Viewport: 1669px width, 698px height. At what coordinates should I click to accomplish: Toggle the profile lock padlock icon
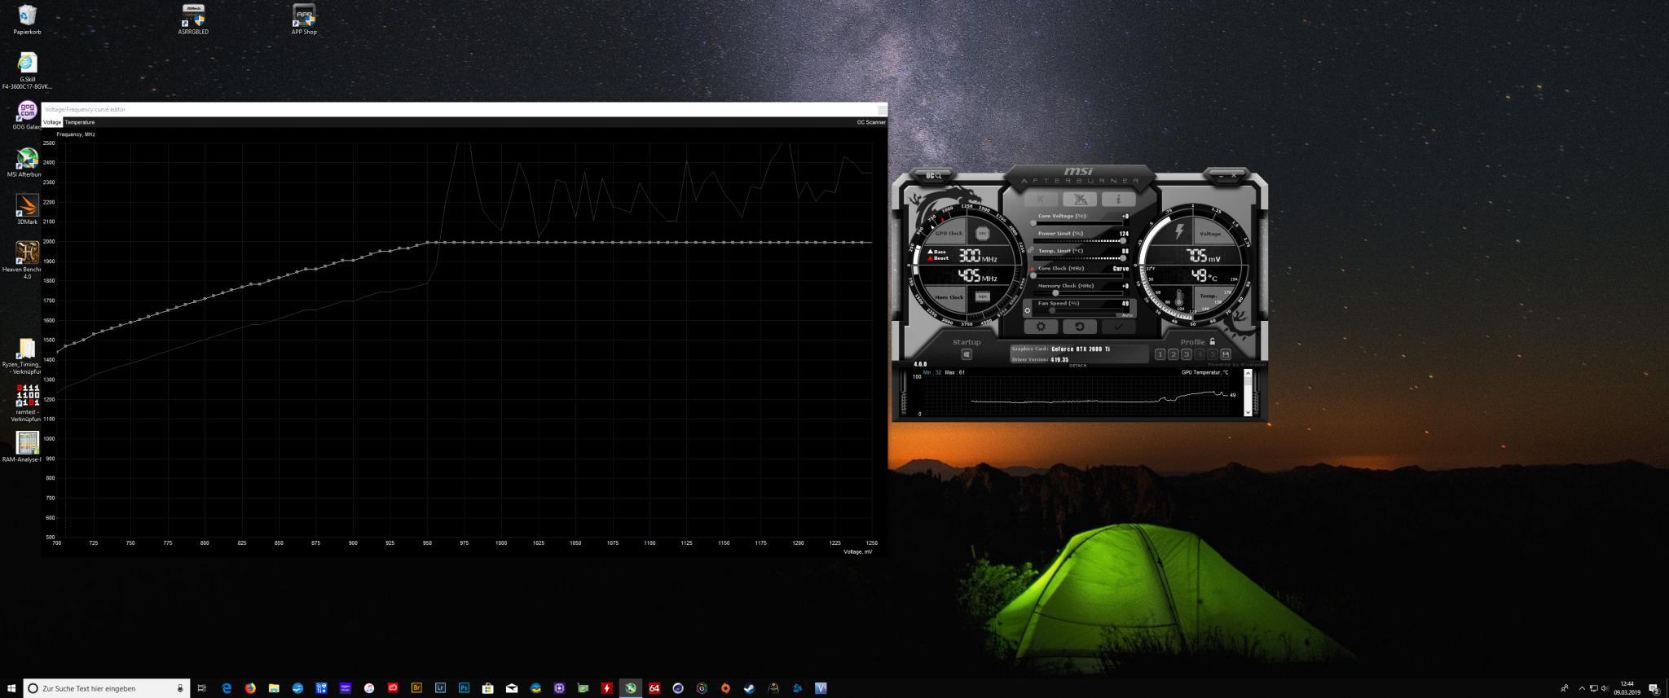coord(1213,342)
